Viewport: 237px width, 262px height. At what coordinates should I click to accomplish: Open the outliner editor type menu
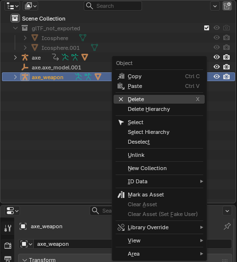(x=12, y=6)
